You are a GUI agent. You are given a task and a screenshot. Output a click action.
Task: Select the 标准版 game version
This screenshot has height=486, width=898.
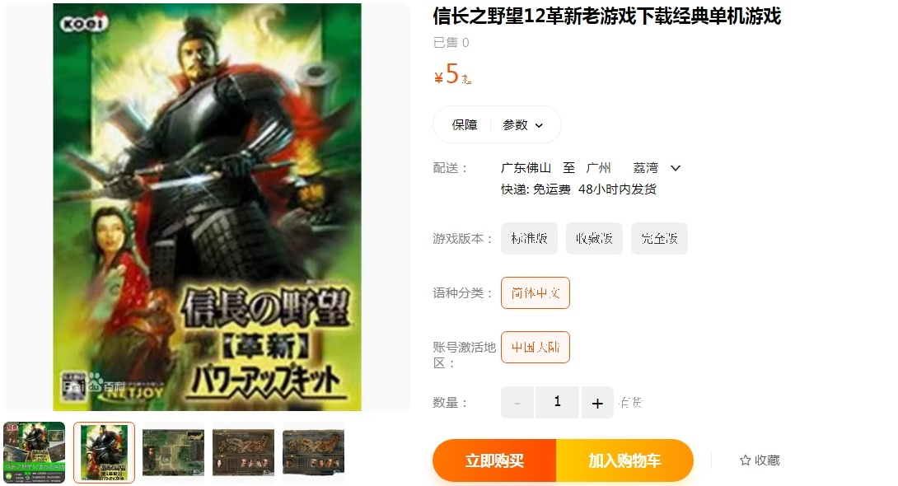click(x=529, y=238)
